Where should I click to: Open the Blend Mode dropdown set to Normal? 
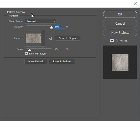point(41,21)
